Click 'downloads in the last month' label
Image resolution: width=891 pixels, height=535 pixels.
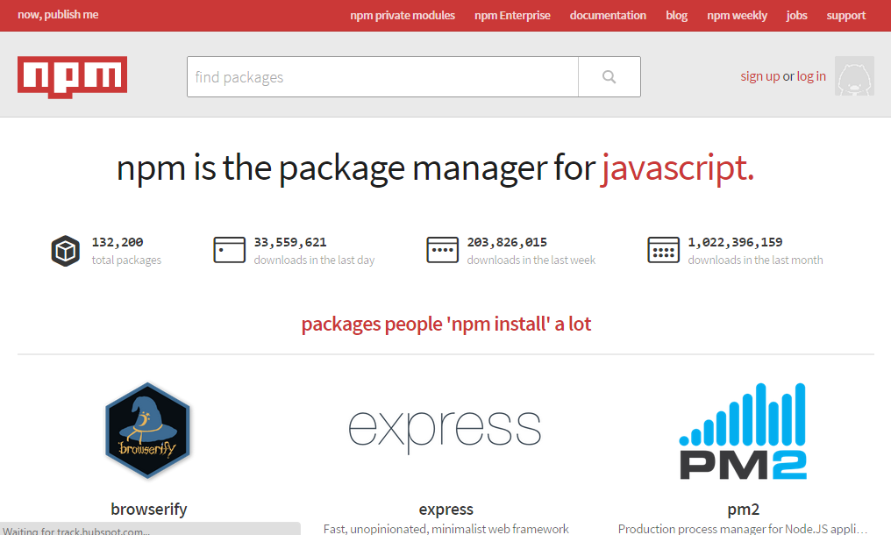click(755, 260)
